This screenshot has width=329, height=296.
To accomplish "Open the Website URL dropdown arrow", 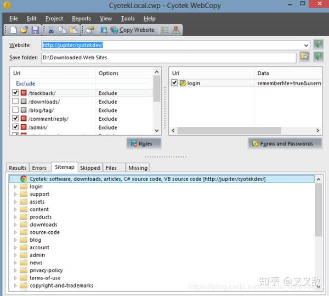I will (x=306, y=46).
